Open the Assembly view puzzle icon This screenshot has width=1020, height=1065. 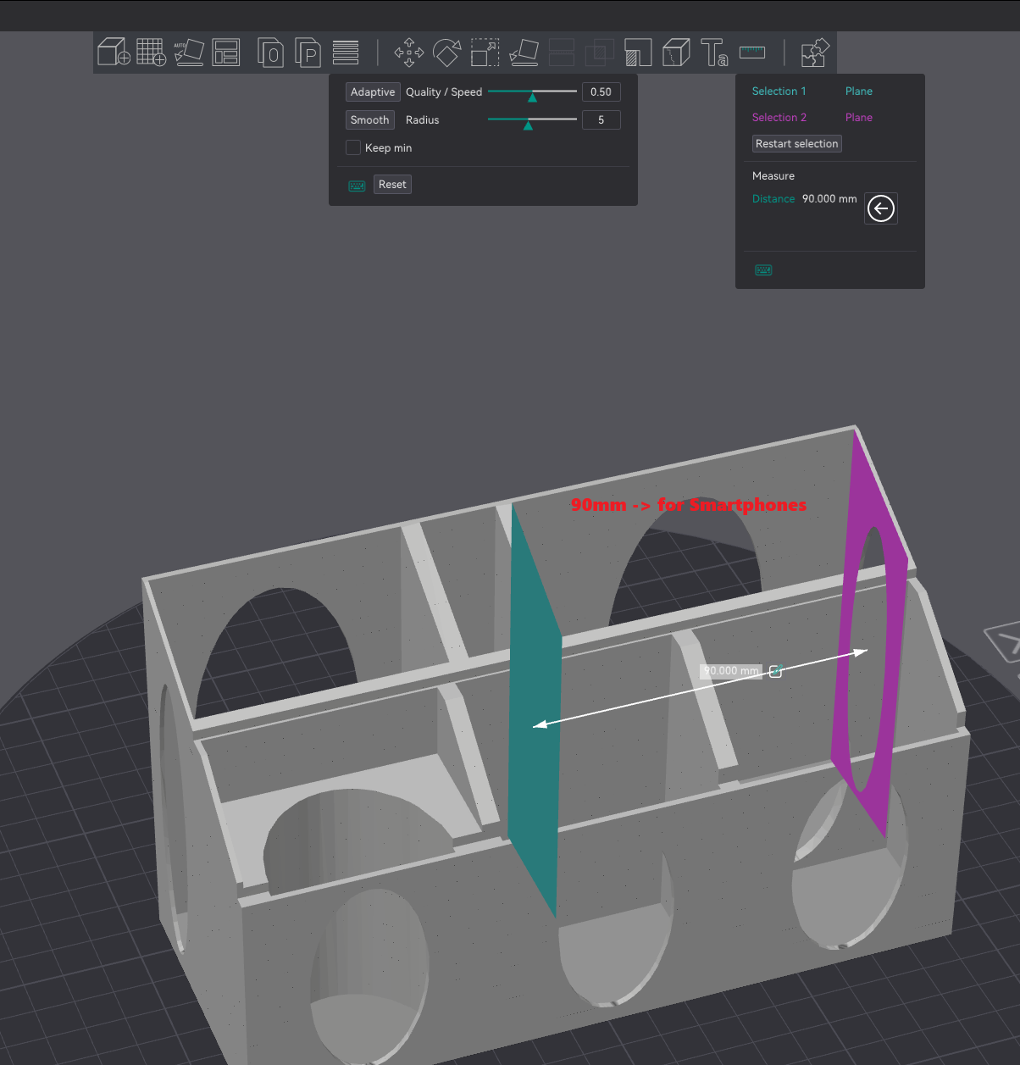(x=815, y=53)
